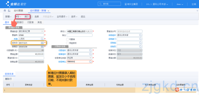This screenshot has width=199, height=95.
Task: Click 注销 to log out
Action: click(194, 4)
